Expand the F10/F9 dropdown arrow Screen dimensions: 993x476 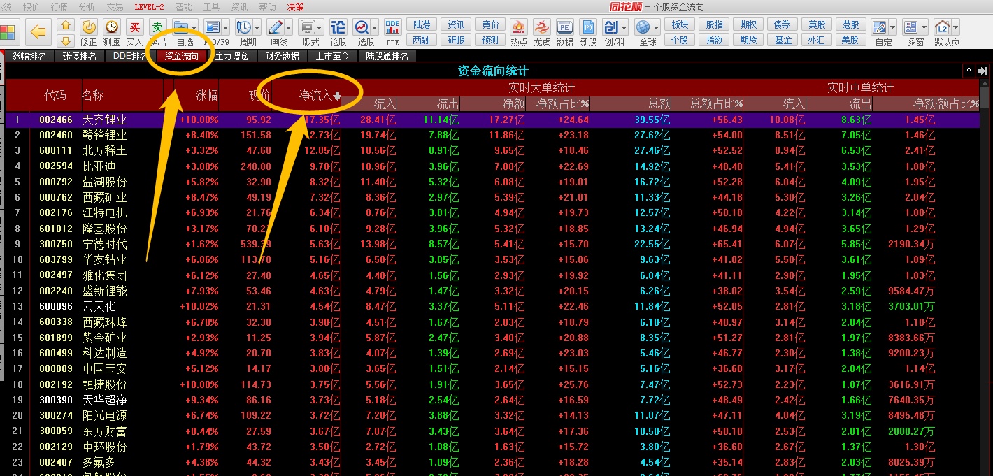point(226,27)
